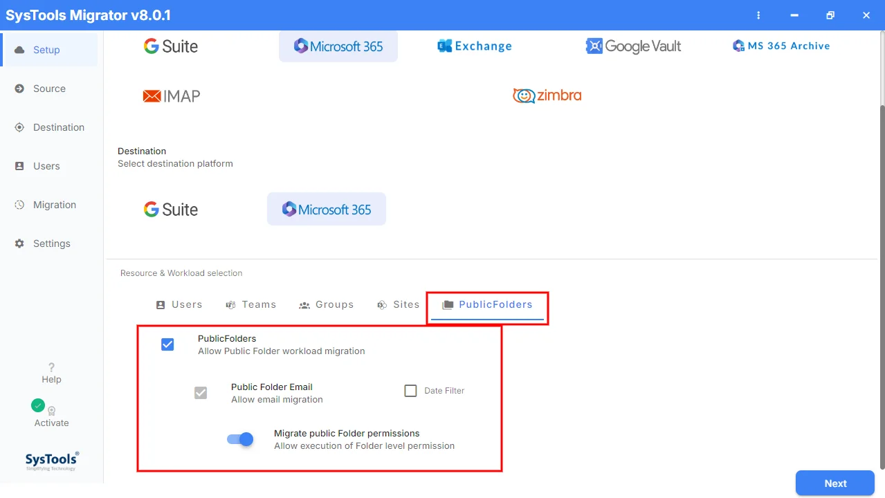Click the arrow icon beside Source
Image resolution: width=885 pixels, height=498 pixels.
19,89
